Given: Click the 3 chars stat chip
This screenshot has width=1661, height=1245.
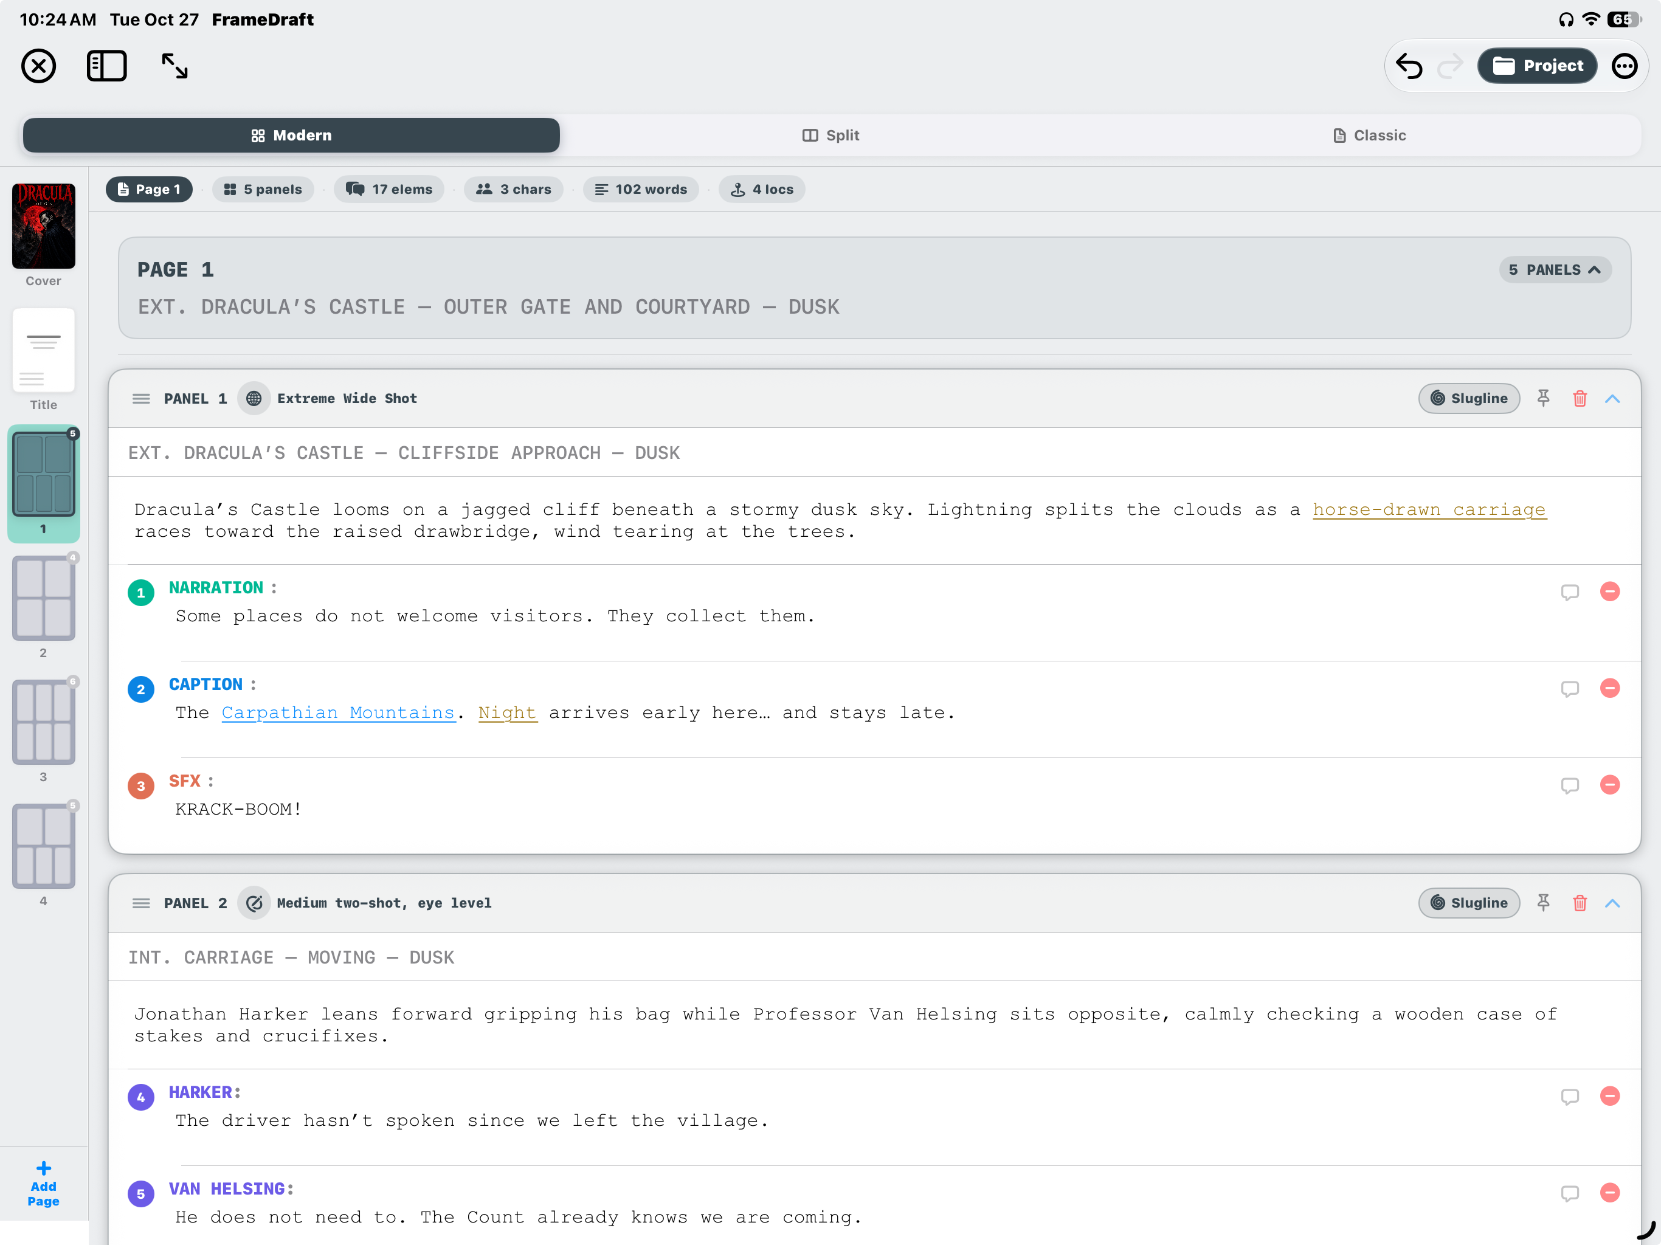Looking at the screenshot, I should [514, 190].
